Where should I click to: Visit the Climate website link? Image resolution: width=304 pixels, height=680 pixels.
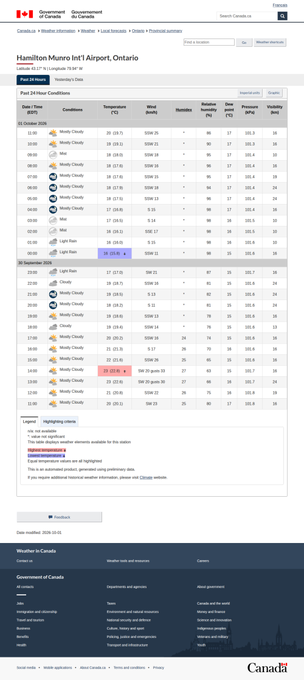pyautogui.click(x=146, y=477)
